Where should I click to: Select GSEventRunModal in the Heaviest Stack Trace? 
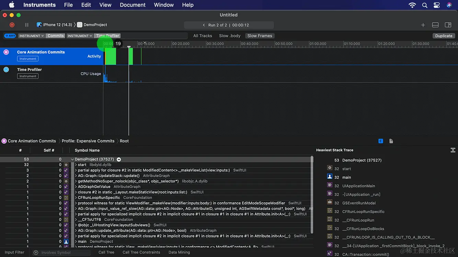click(359, 203)
